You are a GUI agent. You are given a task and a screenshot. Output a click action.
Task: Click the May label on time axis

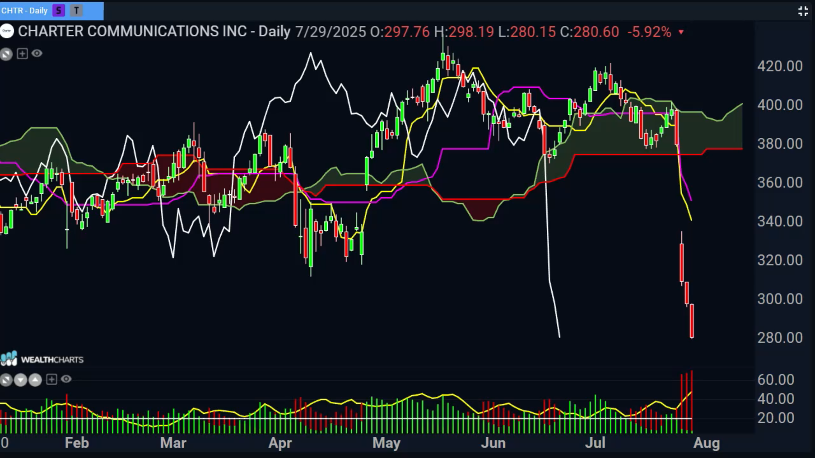click(x=386, y=443)
